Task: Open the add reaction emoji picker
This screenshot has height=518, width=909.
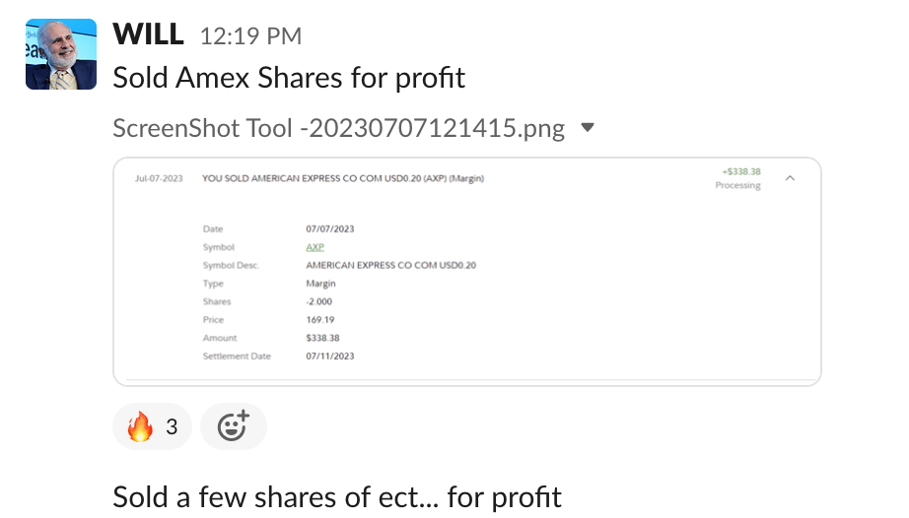Action: pos(233,426)
